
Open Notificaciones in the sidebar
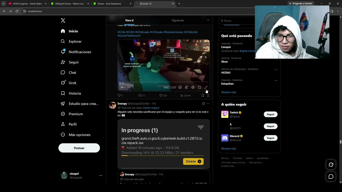[76, 52]
